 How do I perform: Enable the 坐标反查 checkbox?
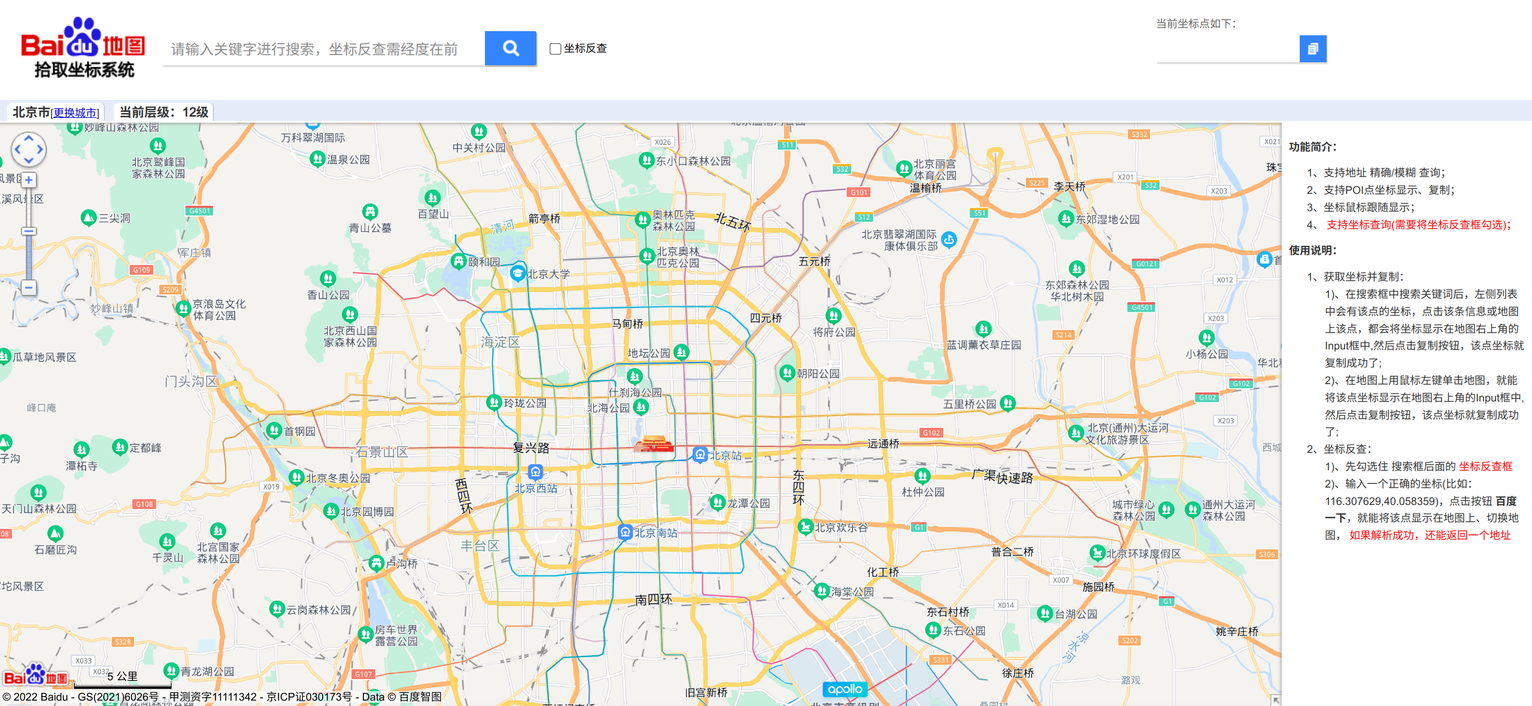click(x=555, y=48)
